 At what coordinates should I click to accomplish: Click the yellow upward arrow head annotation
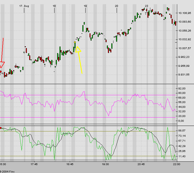78,49
